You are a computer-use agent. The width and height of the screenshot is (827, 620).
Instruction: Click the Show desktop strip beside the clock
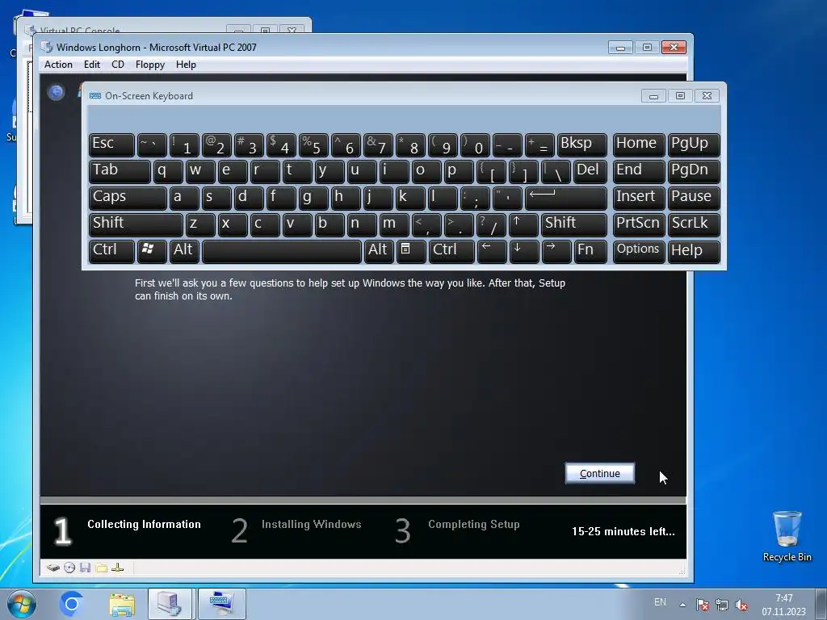tap(821, 604)
